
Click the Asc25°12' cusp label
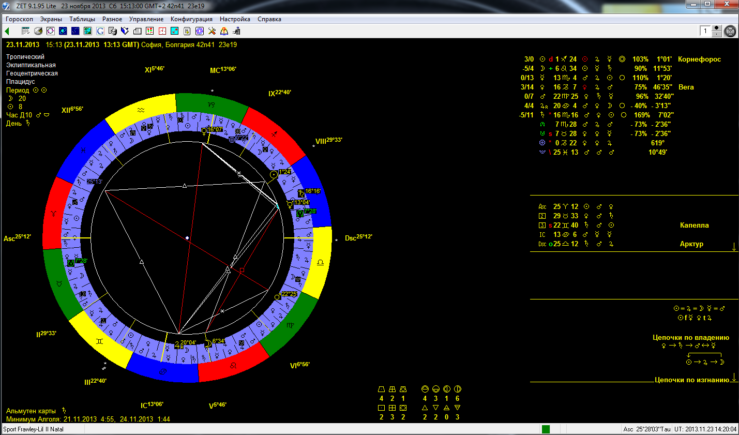[17, 238]
